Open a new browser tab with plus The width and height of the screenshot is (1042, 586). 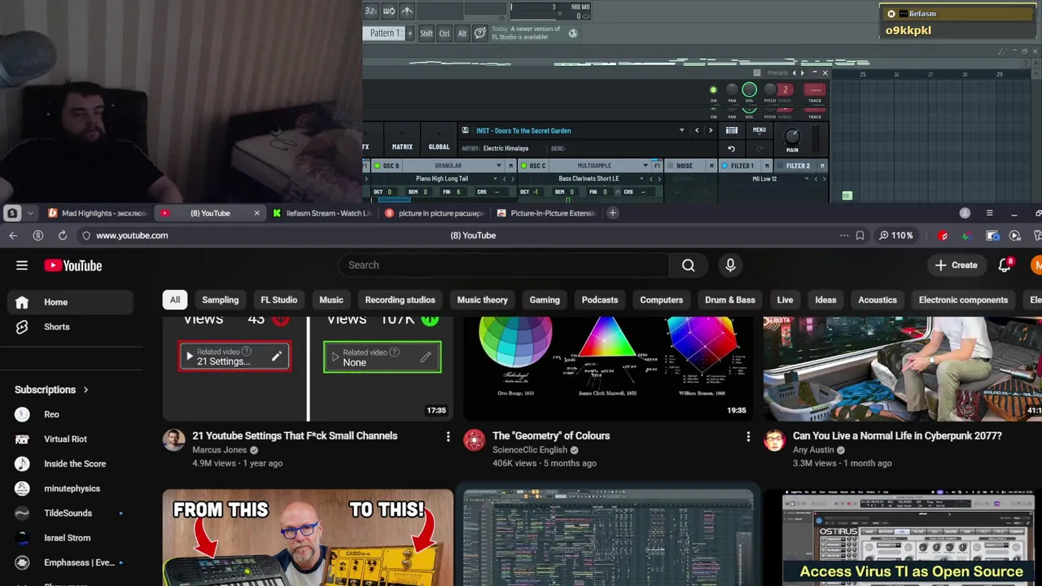point(612,213)
